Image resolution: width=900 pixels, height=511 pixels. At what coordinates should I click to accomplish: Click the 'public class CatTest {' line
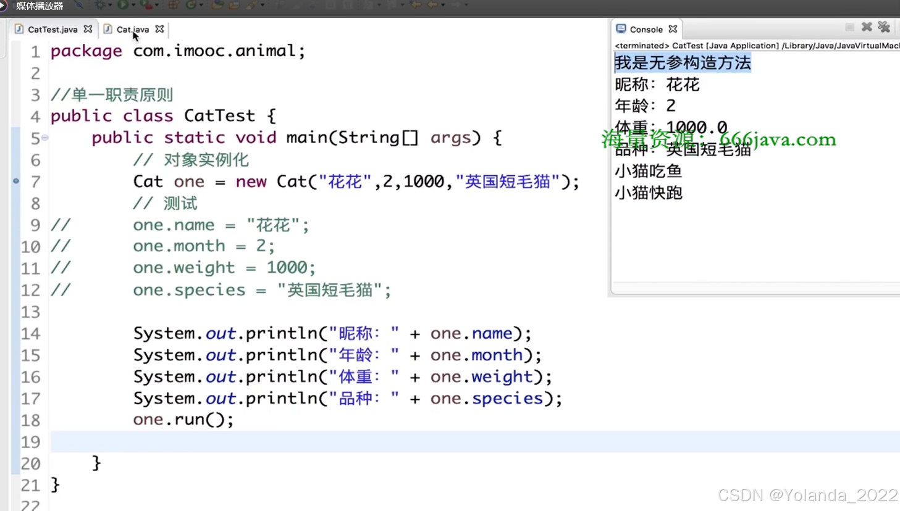[163, 116]
